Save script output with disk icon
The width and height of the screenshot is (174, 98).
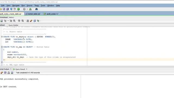[x=5, y=73]
